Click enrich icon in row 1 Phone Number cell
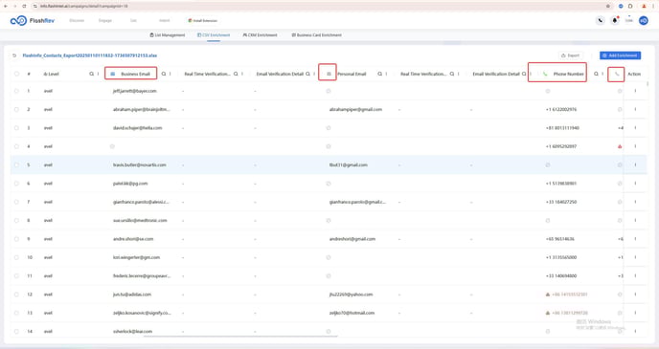Viewport: 659px width, 349px height. click(x=548, y=91)
